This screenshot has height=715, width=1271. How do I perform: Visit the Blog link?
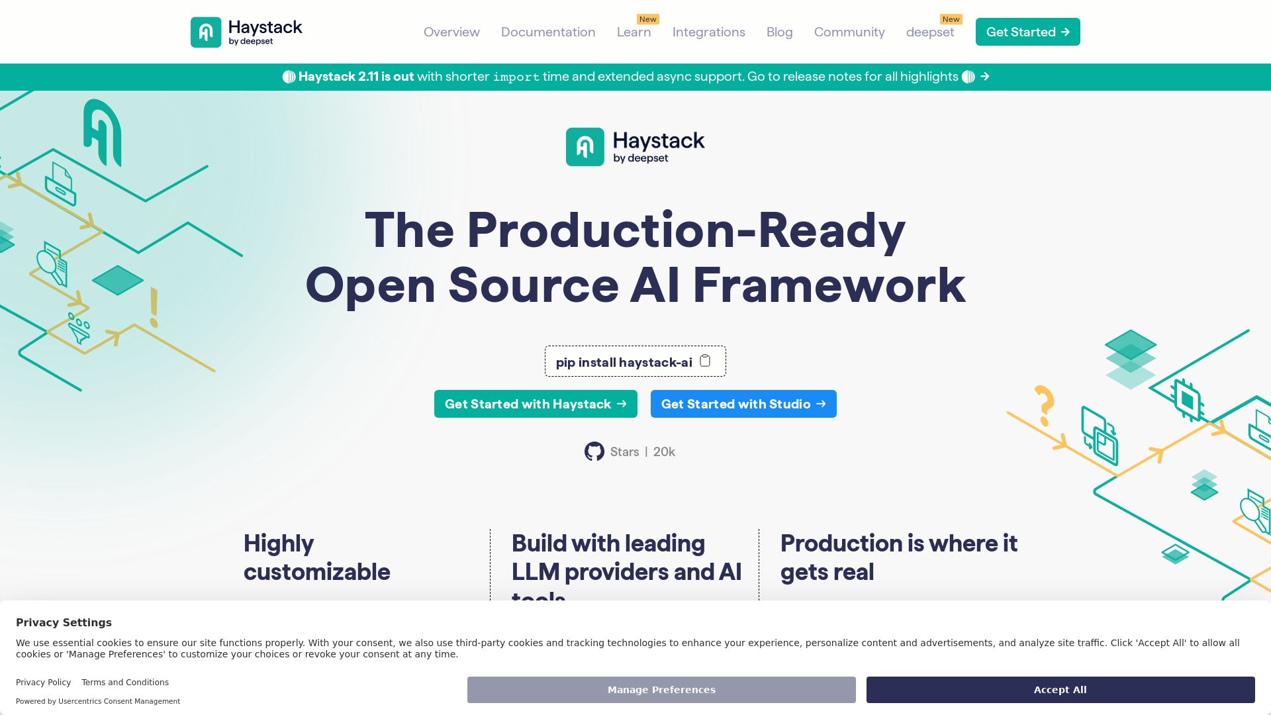coord(779,32)
